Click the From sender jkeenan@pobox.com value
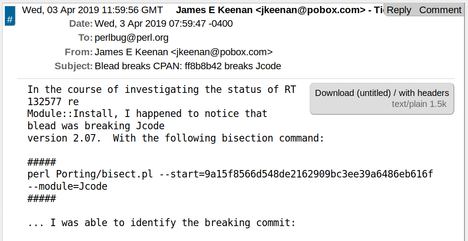Screen dimensions: 468x241 coord(183,52)
